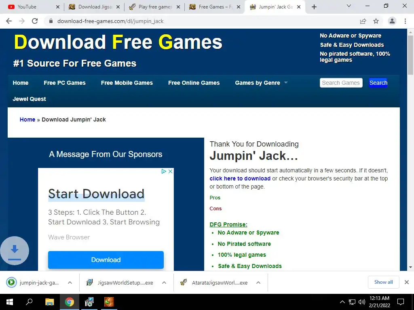Open the orange game taskbar icon
The height and width of the screenshot is (310, 414).
[109, 302]
